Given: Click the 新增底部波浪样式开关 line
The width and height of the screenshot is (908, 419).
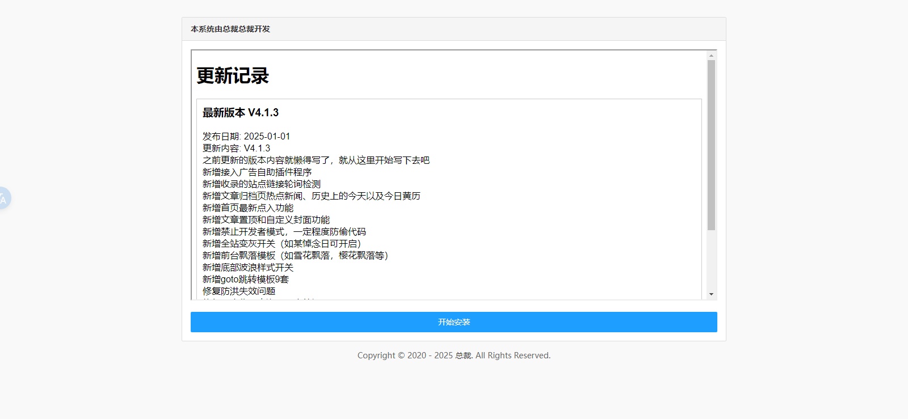Looking at the screenshot, I should point(248,267).
